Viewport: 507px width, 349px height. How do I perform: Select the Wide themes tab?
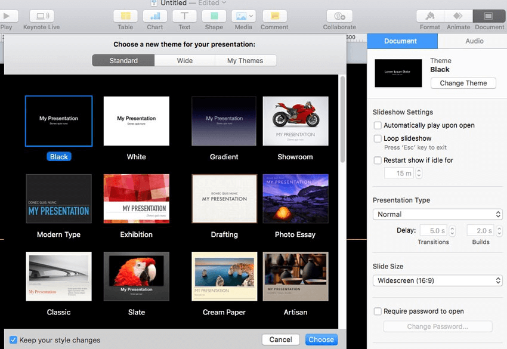coord(184,60)
